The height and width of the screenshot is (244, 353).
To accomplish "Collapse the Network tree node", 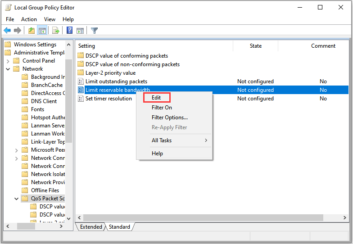I will [8, 69].
